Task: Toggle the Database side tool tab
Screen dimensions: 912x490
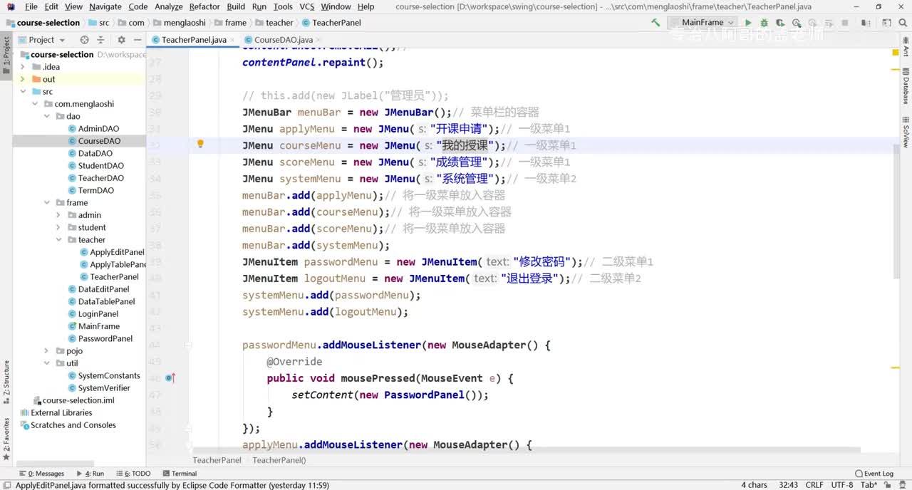Action: click(x=906, y=85)
